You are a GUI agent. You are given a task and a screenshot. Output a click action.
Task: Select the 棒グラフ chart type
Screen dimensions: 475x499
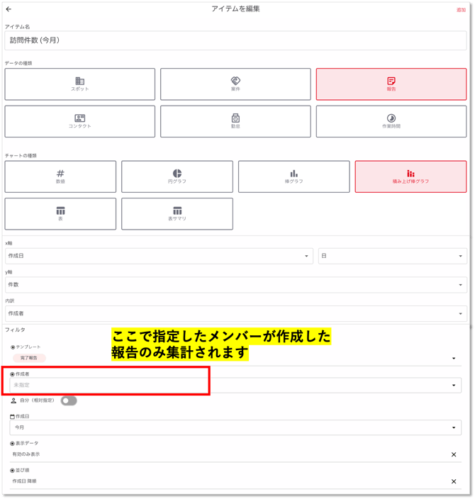tap(294, 176)
